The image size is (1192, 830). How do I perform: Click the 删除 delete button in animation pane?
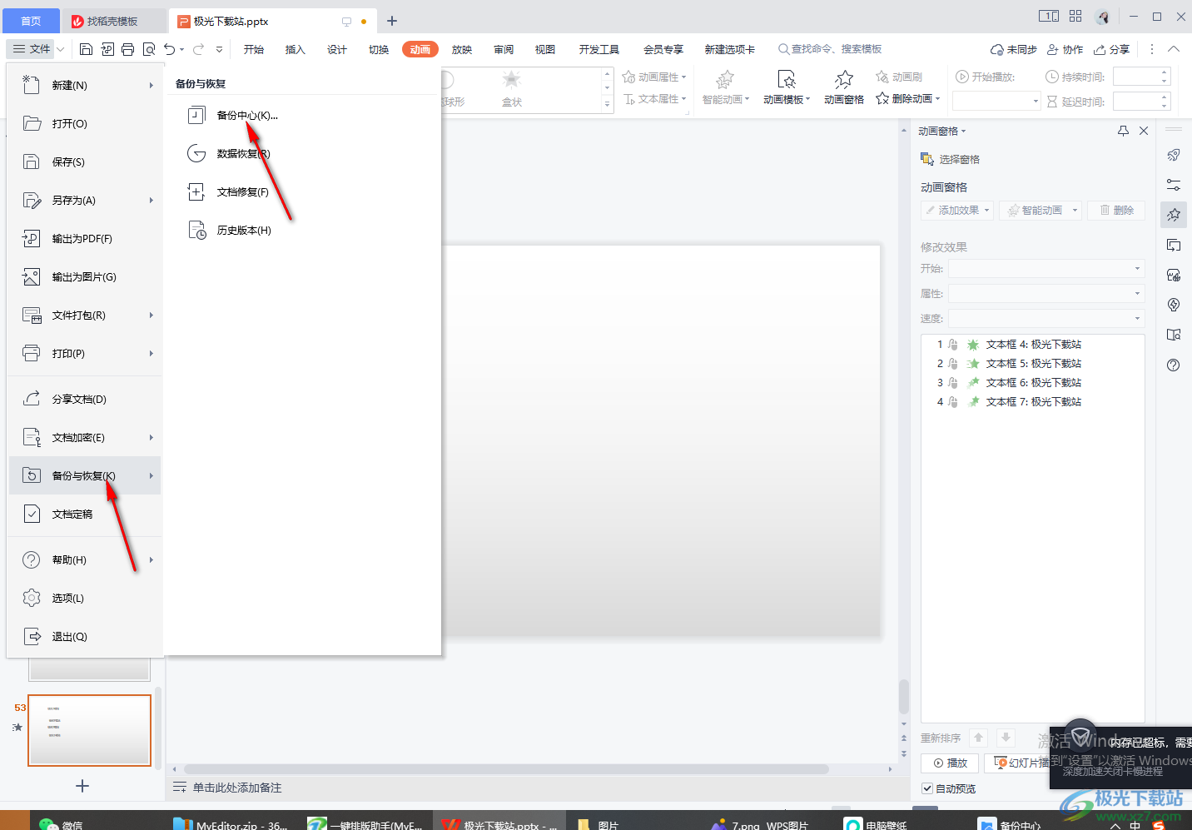1116,210
